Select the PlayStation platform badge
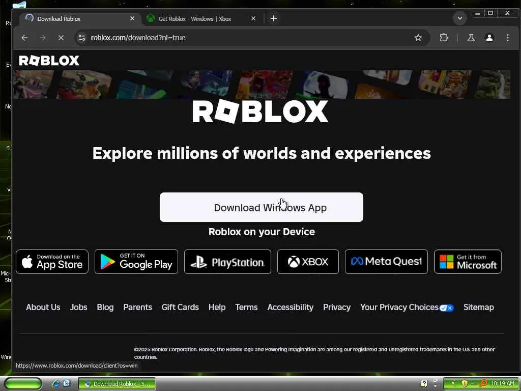The image size is (521, 391). pyautogui.click(x=227, y=262)
